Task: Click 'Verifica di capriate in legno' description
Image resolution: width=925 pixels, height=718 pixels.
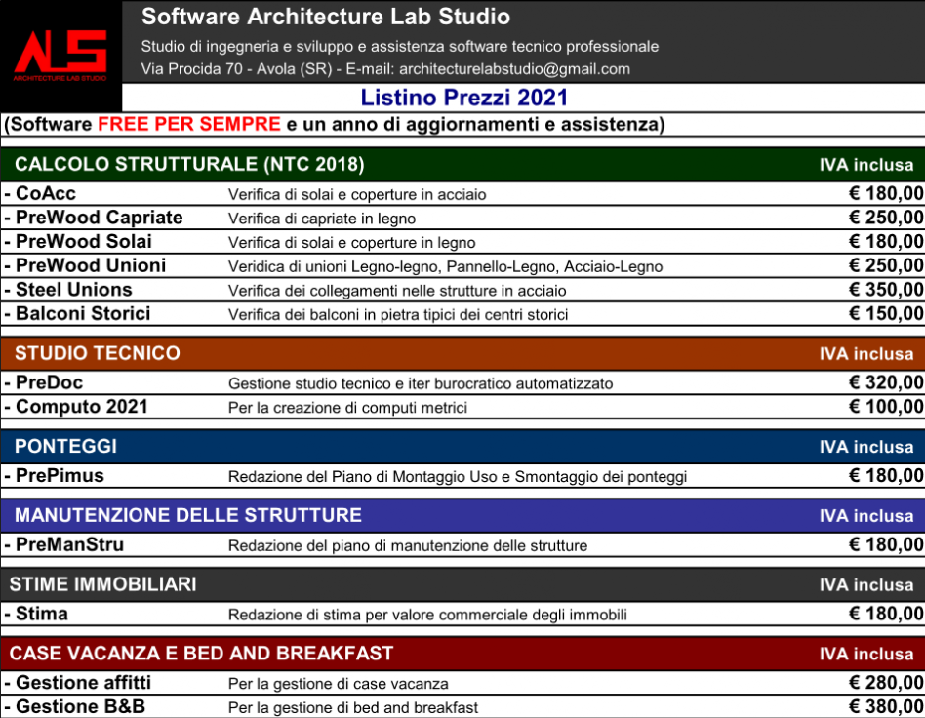Action: pyautogui.click(x=322, y=219)
